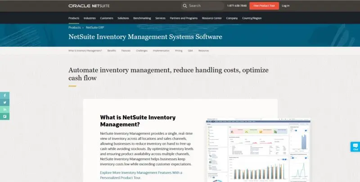Image resolution: width=360 pixels, height=182 pixels.
Task: Click the Free Product Tour button
Action: point(264,6)
